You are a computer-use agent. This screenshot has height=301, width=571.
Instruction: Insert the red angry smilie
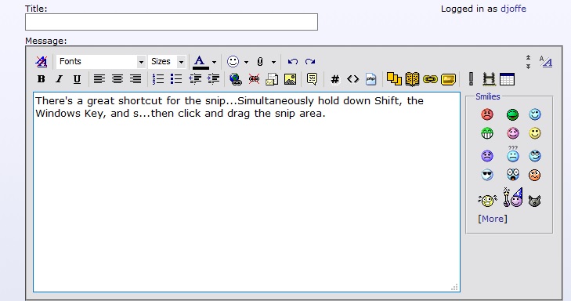tap(487, 114)
